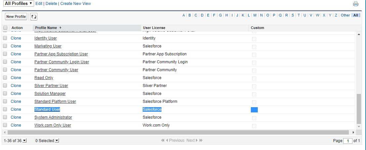366x150 pixels.
Task: Open Partner Community Login User profile
Action: pos(62,62)
